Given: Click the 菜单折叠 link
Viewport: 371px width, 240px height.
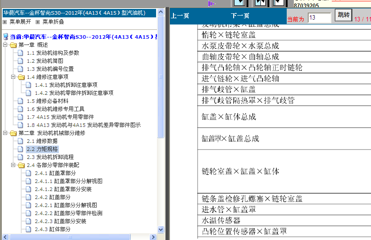Looking at the screenshot, I should click(x=53, y=22).
